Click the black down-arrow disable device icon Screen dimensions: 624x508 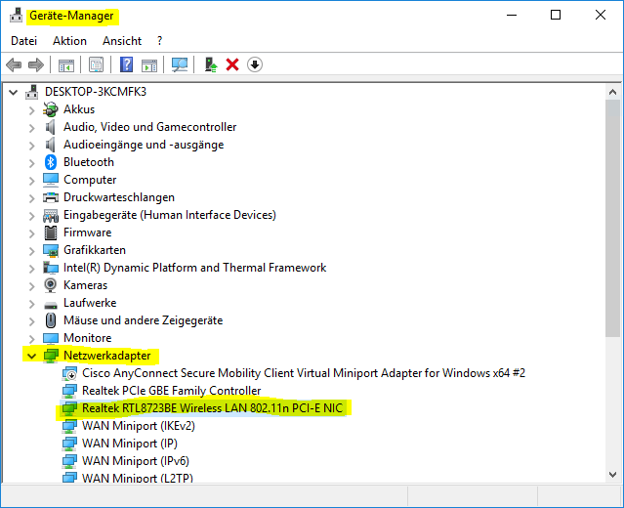[x=255, y=65]
